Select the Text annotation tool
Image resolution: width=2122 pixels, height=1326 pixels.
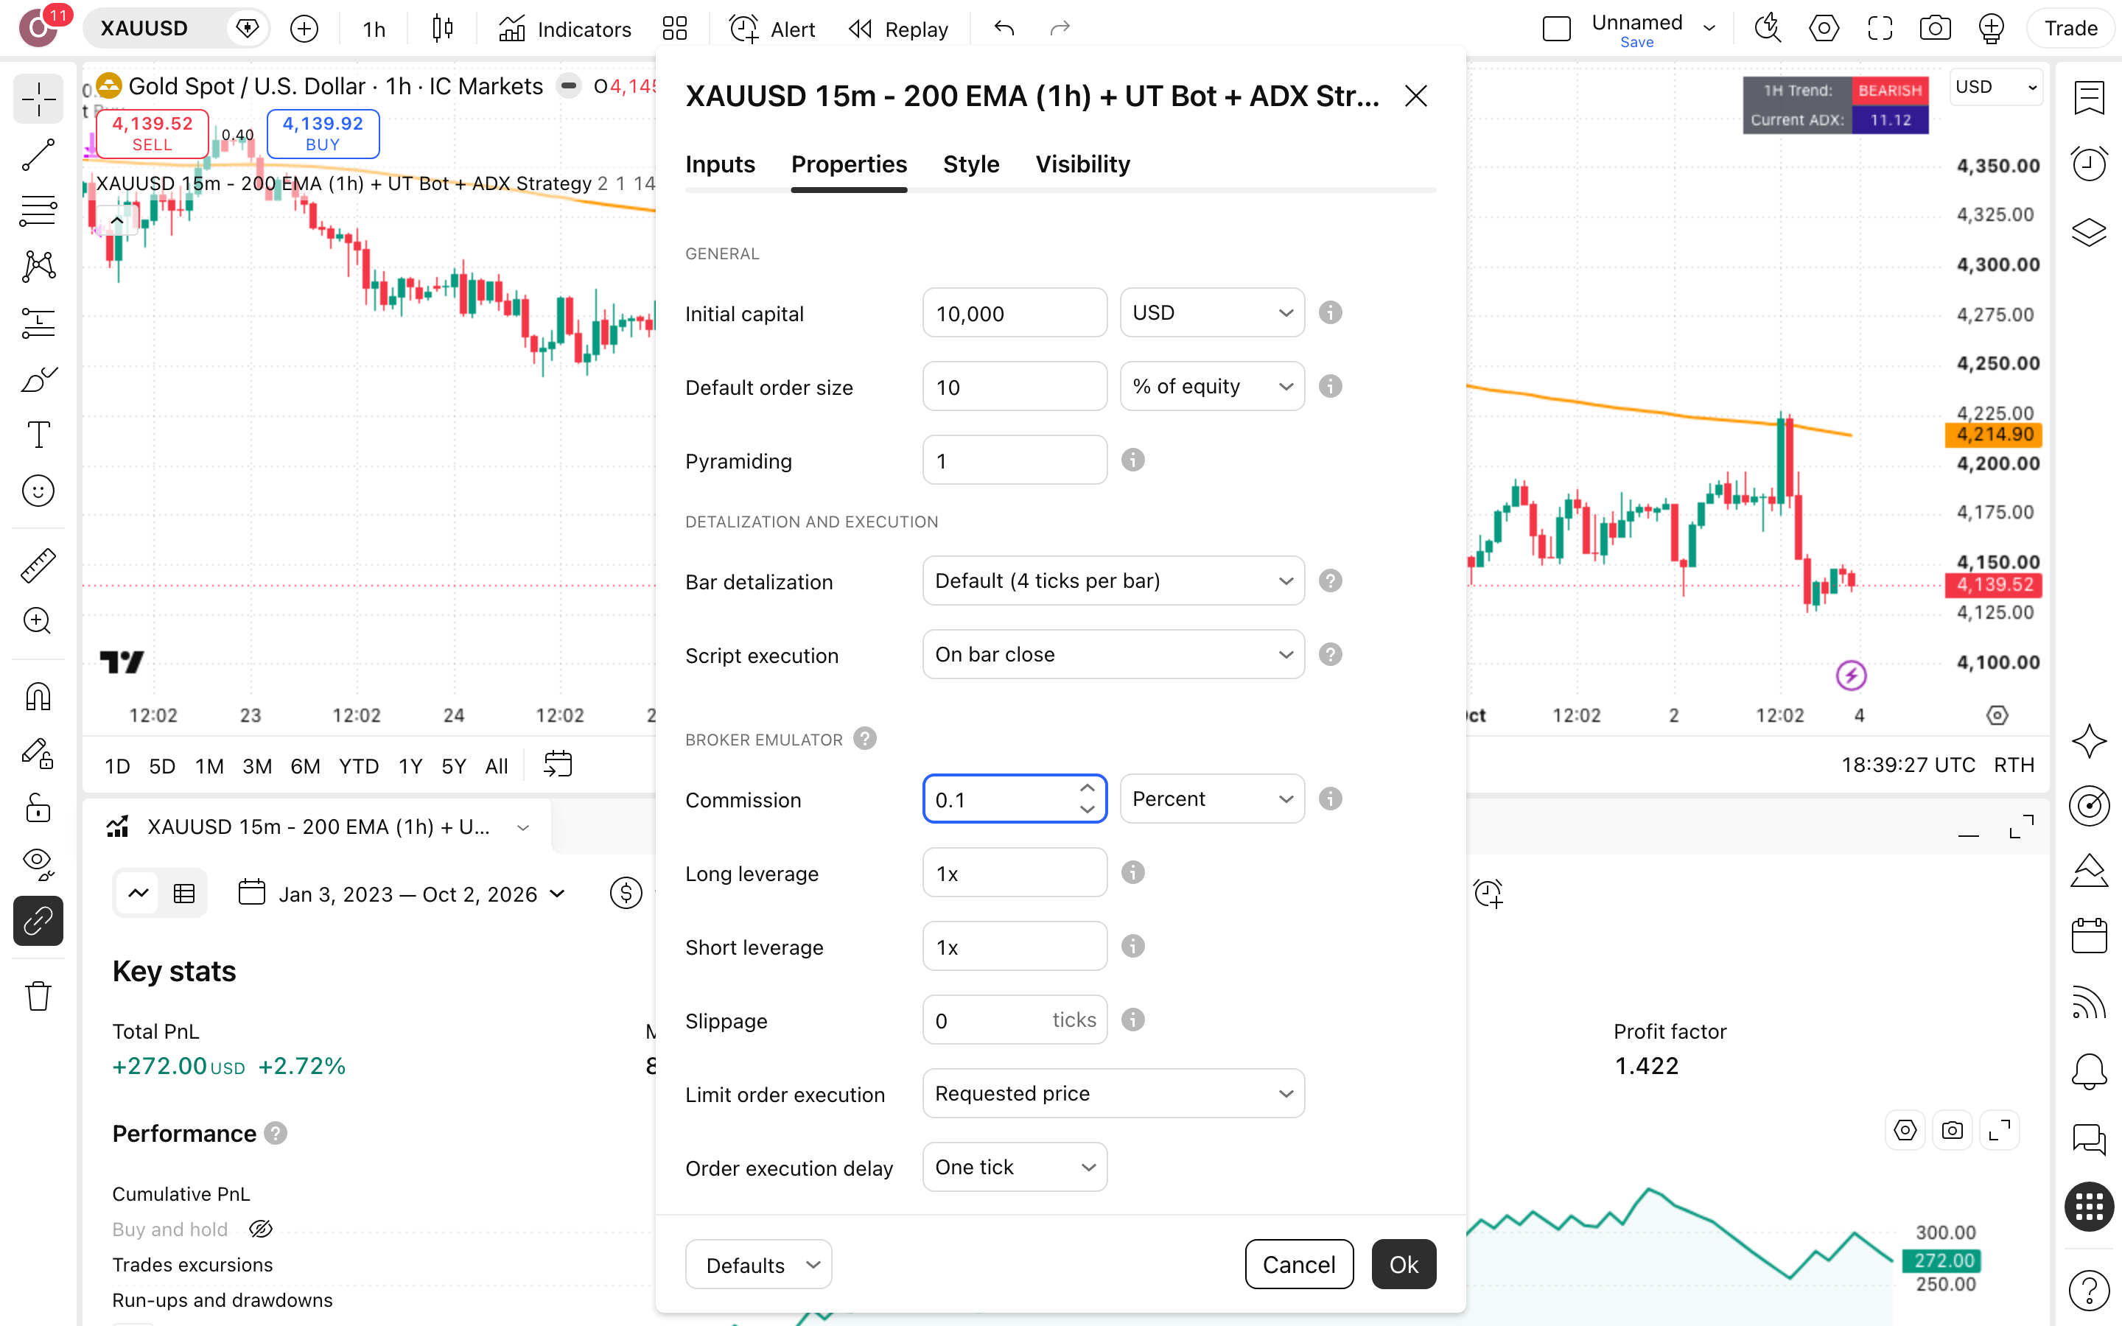[x=38, y=435]
